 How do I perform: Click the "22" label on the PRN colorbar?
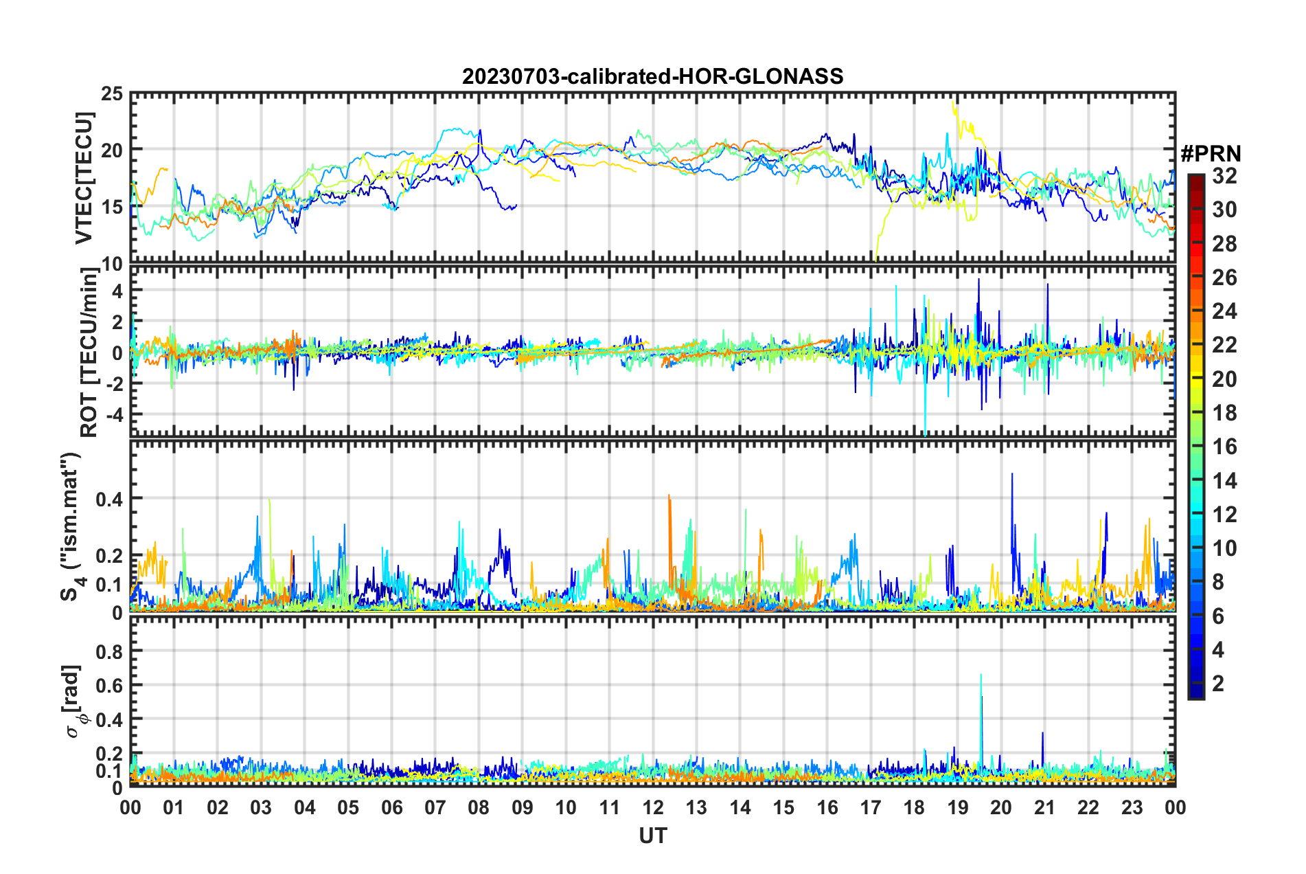pos(1224,345)
